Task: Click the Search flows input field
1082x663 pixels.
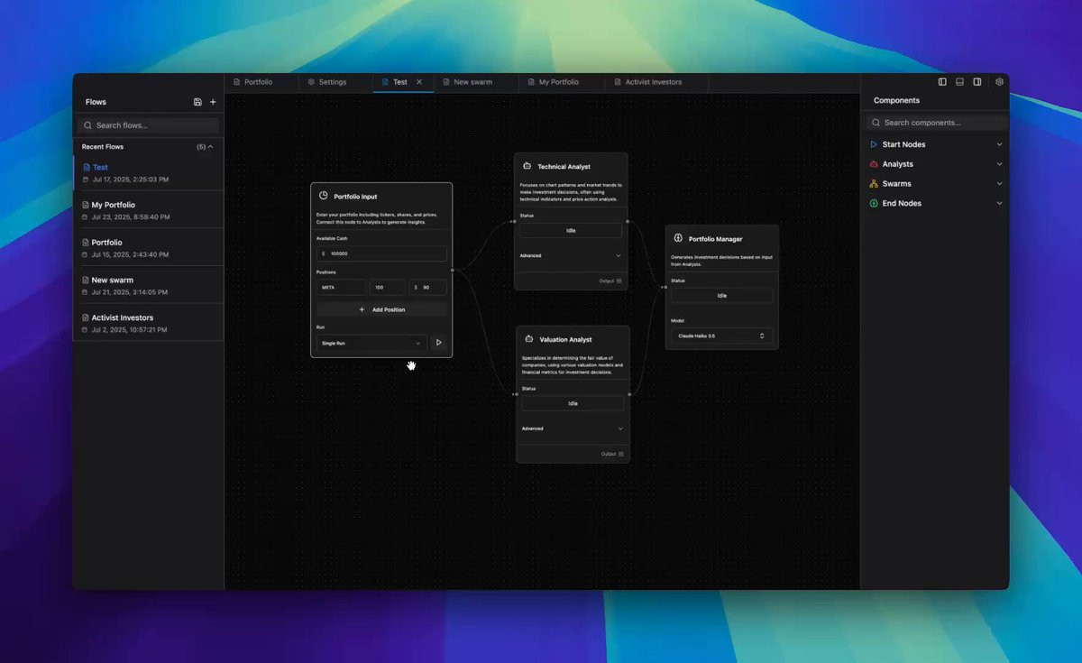Action: click(149, 125)
